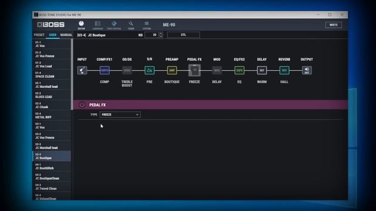Select the PREAMP amp block

(172, 70)
